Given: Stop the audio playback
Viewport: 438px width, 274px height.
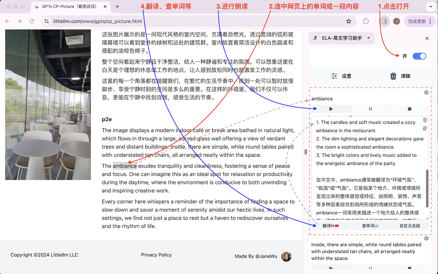Looking at the screenshot, I should pos(409,109).
